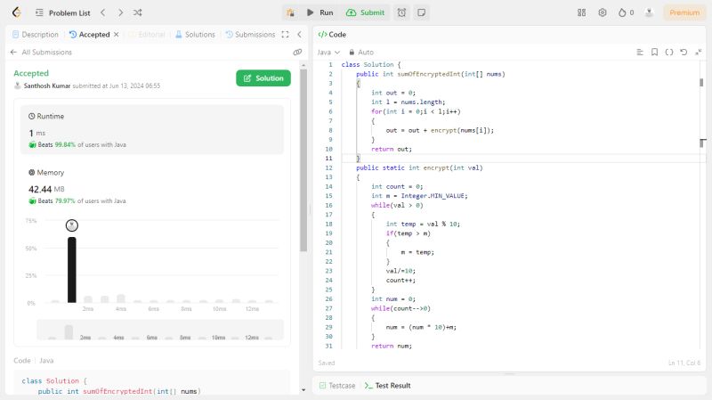
Task: Switch to the Solutions tab
Action: (x=195, y=34)
